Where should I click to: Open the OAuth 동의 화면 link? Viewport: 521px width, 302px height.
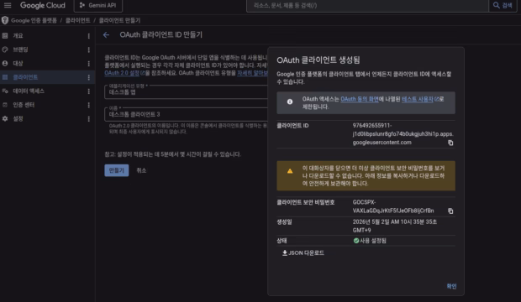[359, 99]
